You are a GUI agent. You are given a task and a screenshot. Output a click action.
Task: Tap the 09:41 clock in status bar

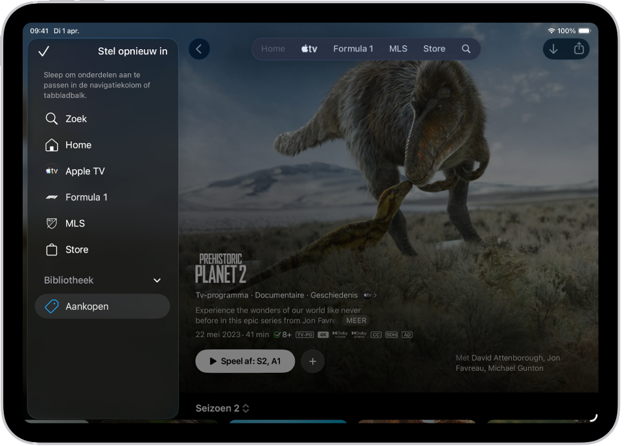39,30
